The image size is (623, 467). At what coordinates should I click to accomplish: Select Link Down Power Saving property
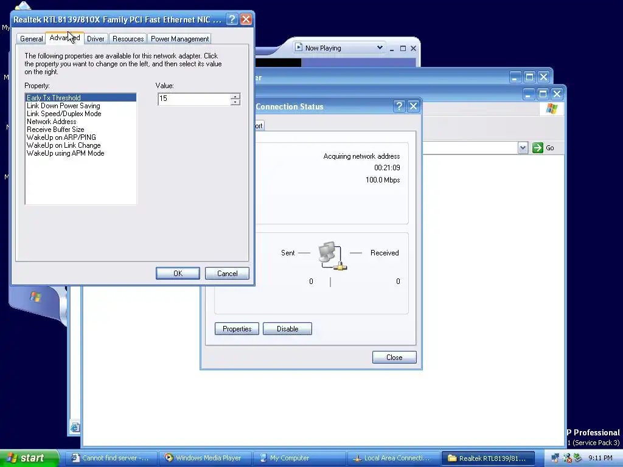(x=81, y=106)
